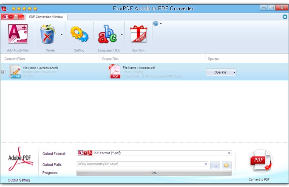Click the browse ellipsis button
Screen dimensions: 289x187
pyautogui.click(x=215, y=165)
